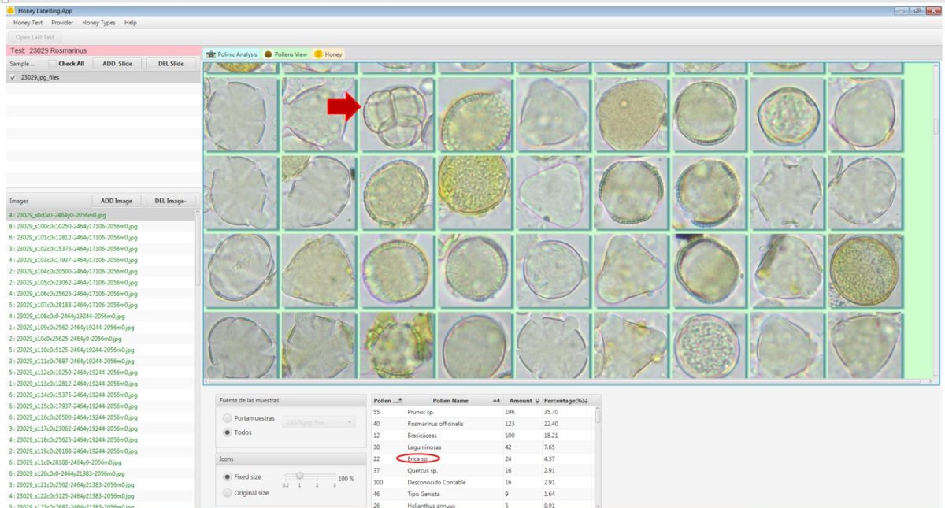
Task: Click the ADD Slide button
Action: pos(117,64)
